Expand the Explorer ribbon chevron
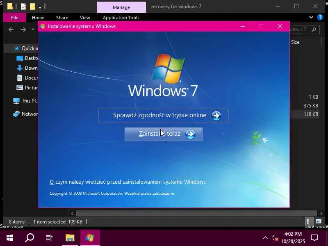This screenshot has width=328, height=246. coord(311,17)
